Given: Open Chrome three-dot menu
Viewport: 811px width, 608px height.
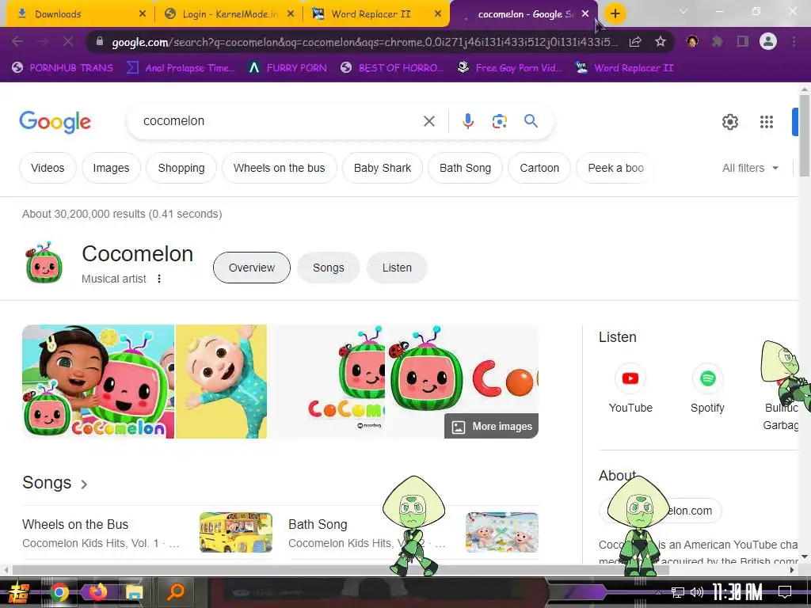Looking at the screenshot, I should point(794,41).
